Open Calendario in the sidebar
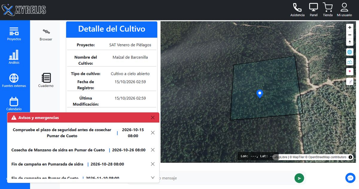 coord(14,104)
